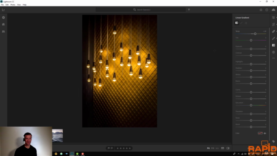Screen dimensions: 277x156
Task: Click the Lightroom icon in taskbar
Action: (72, 154)
